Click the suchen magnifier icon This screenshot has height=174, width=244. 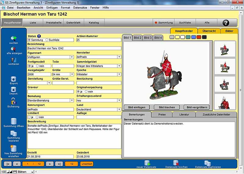click(x=13, y=38)
